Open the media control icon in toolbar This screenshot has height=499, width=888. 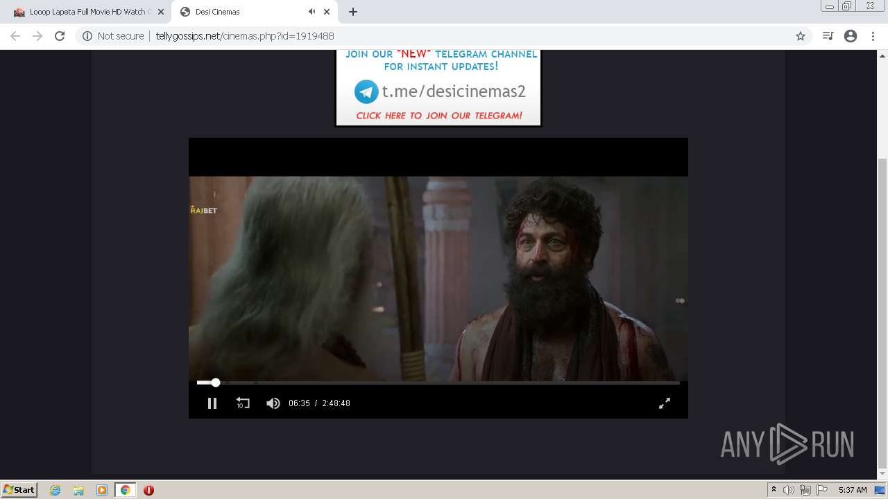(x=828, y=36)
